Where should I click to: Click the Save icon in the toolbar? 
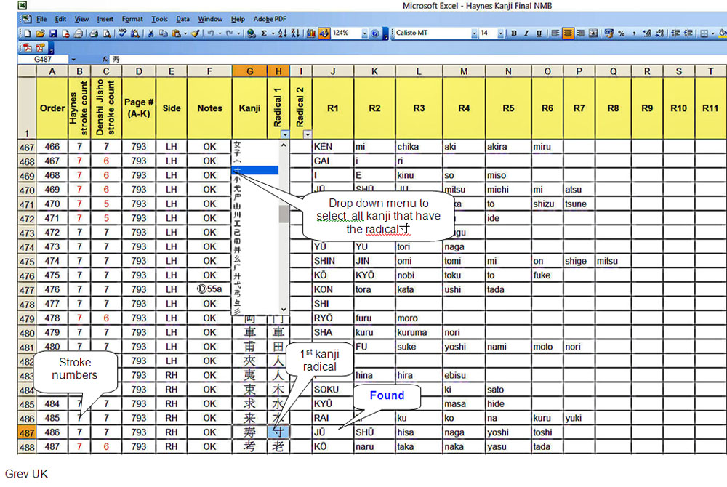pyautogui.click(x=52, y=33)
